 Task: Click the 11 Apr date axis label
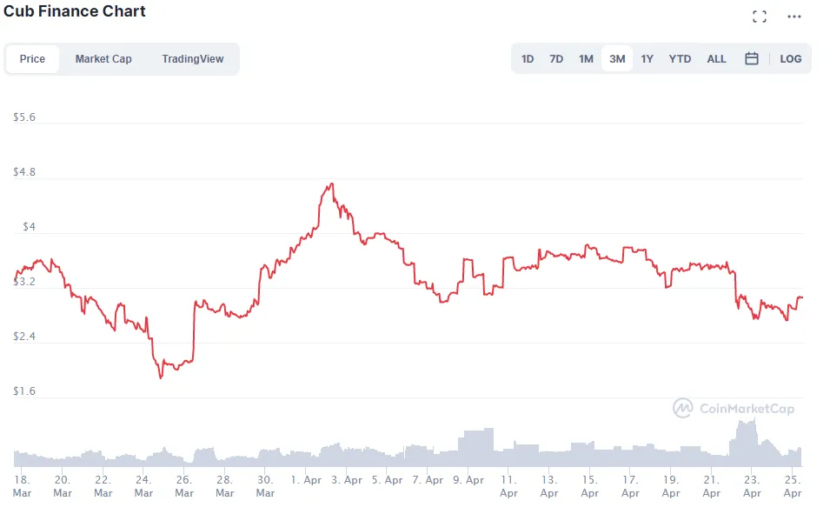pyautogui.click(x=508, y=486)
